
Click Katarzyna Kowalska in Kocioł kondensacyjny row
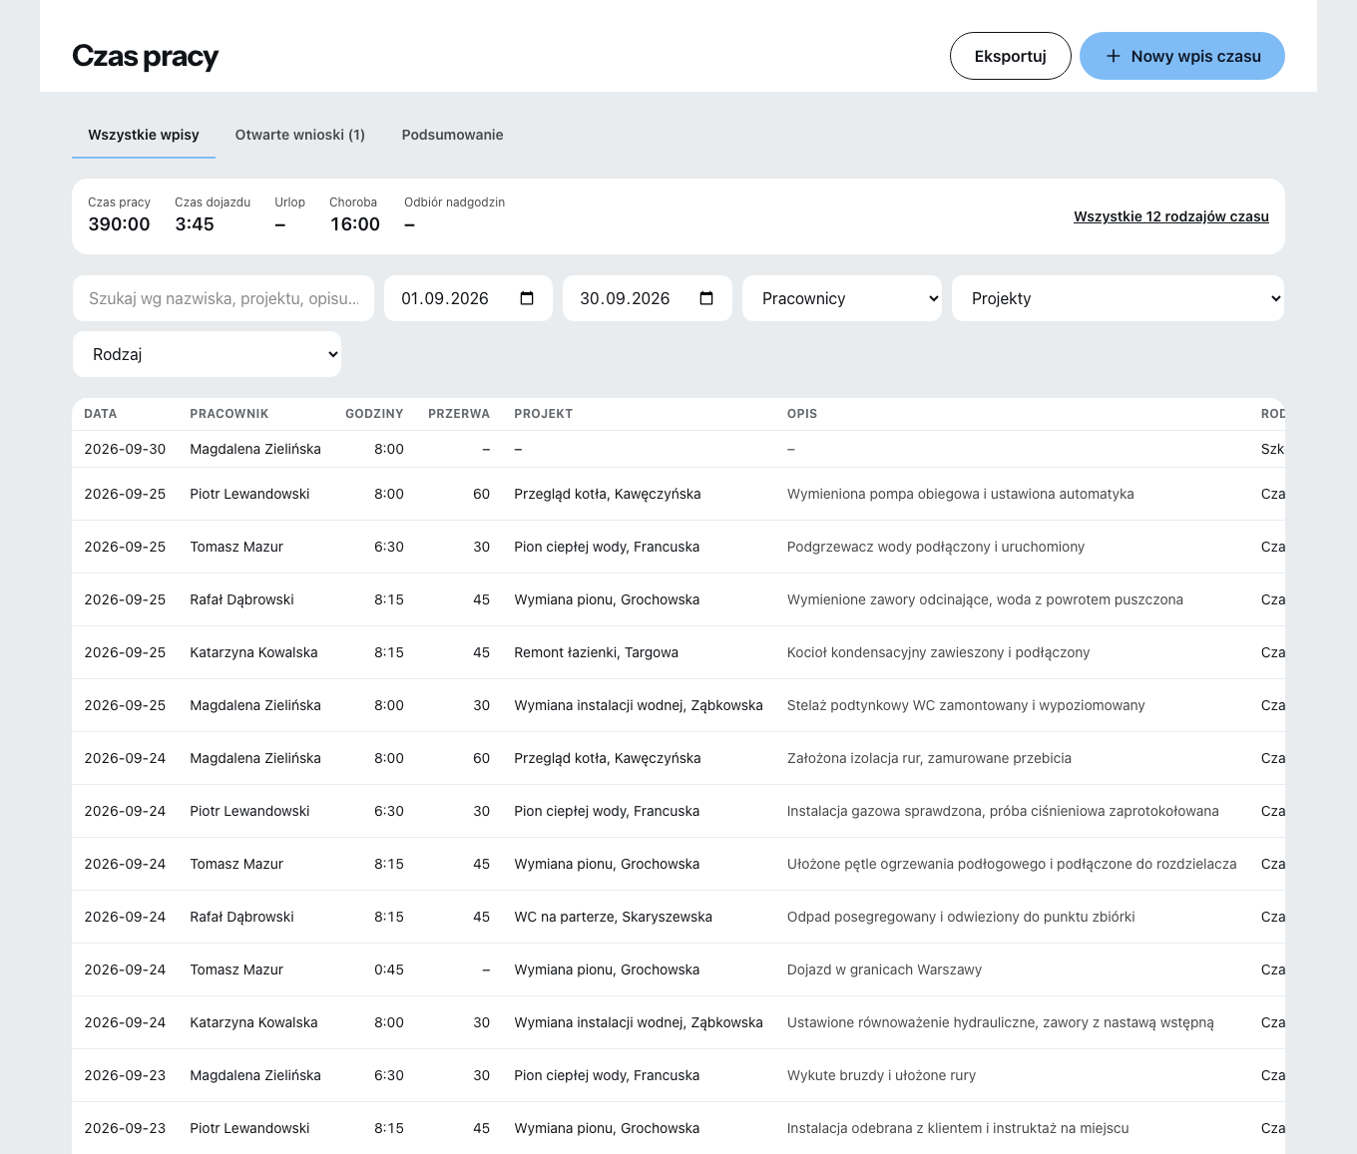coord(253,652)
